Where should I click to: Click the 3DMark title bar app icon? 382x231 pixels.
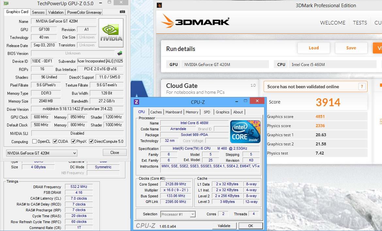coord(159,5)
